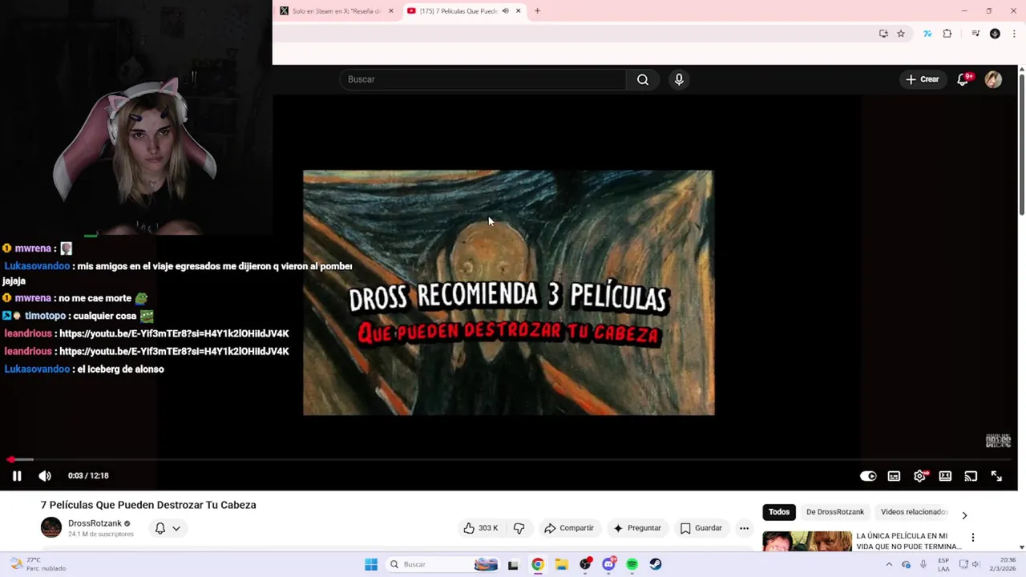Open the Chrome three-dot menu

[1015, 34]
